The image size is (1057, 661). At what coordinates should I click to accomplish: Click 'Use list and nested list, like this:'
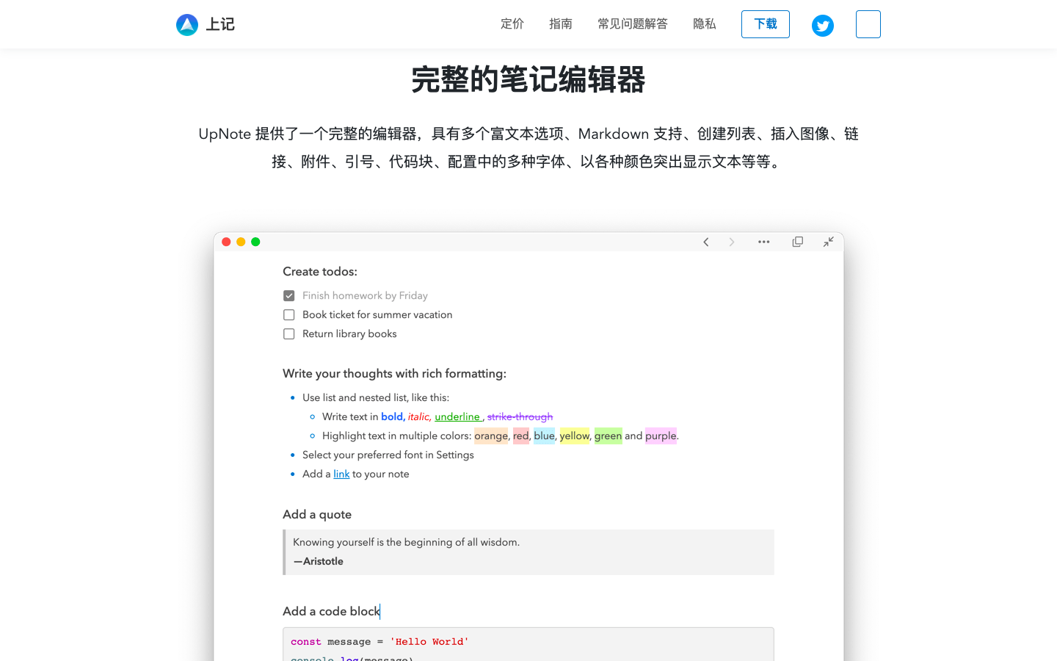click(376, 397)
